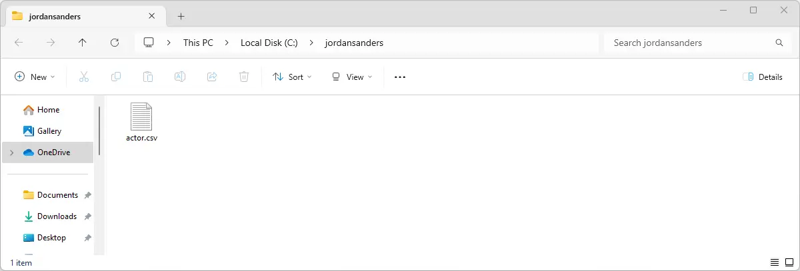Open the Sort dropdown menu

[292, 77]
